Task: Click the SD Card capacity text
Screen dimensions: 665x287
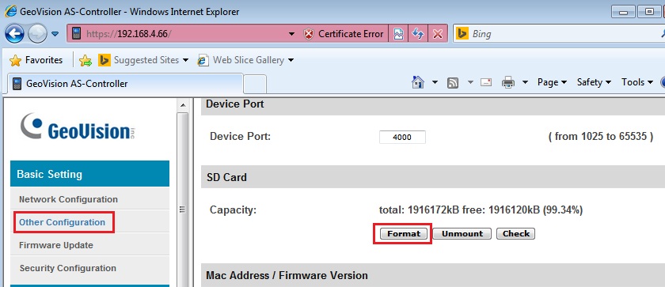Action: point(481,210)
